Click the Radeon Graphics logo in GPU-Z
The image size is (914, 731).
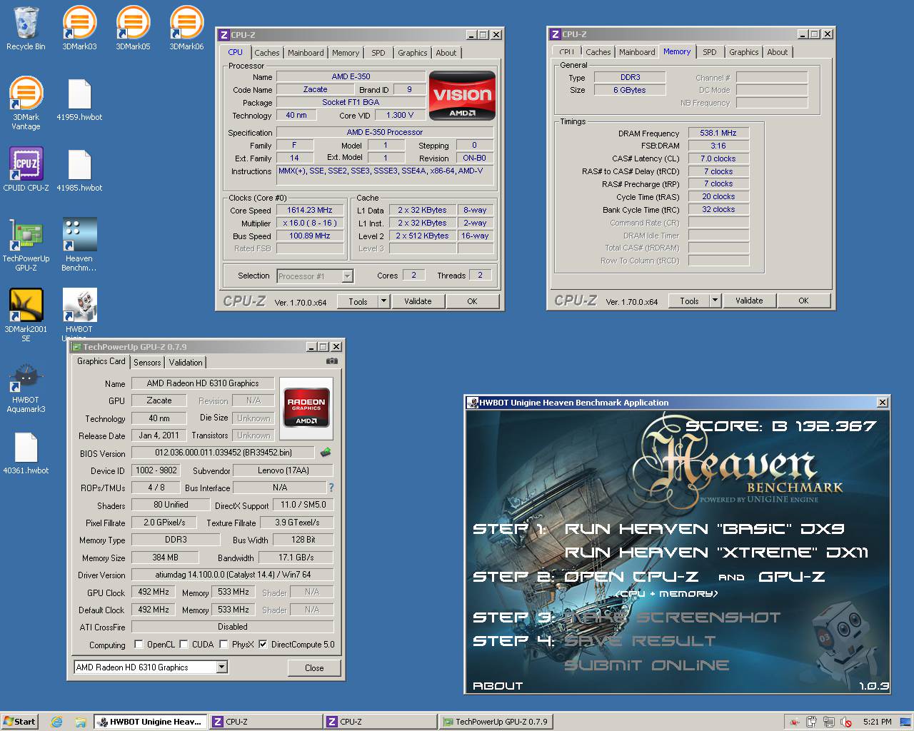(x=306, y=408)
